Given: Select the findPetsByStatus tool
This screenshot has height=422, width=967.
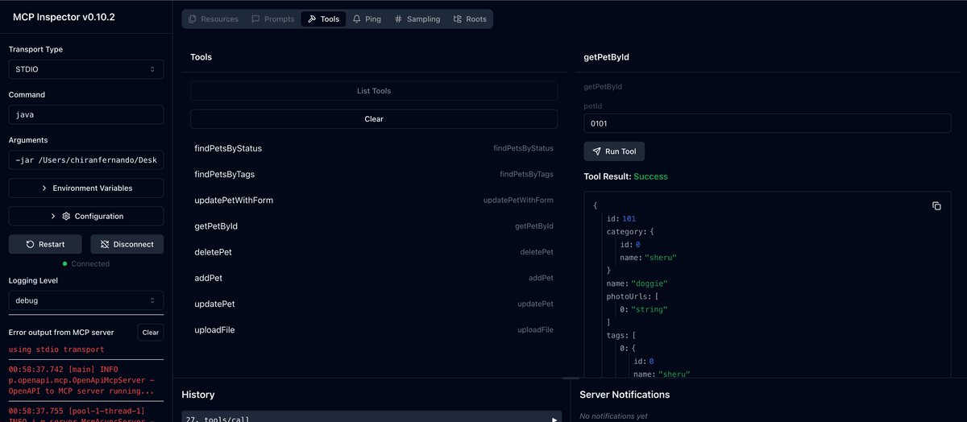Looking at the screenshot, I should [374, 148].
